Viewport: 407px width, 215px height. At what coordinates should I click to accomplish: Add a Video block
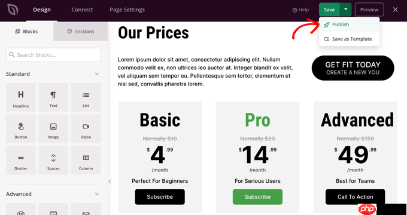pyautogui.click(x=86, y=129)
